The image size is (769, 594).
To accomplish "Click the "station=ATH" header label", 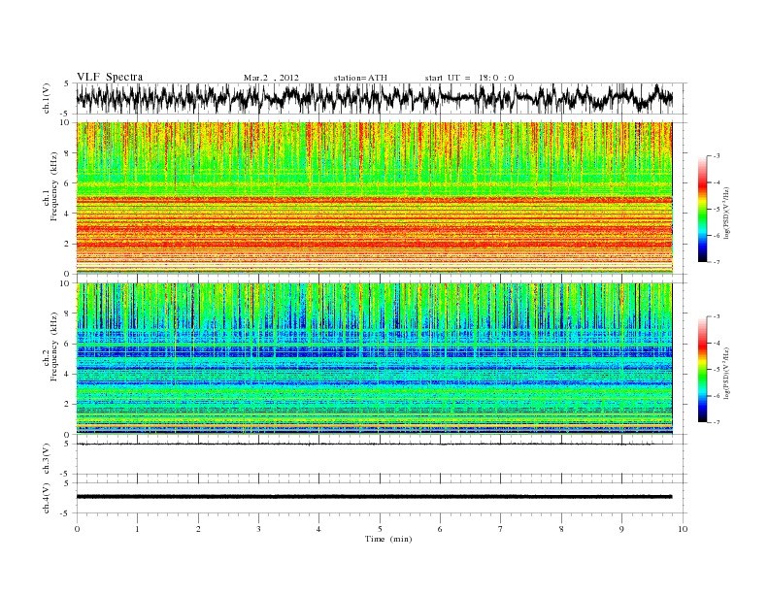I will (x=360, y=78).
